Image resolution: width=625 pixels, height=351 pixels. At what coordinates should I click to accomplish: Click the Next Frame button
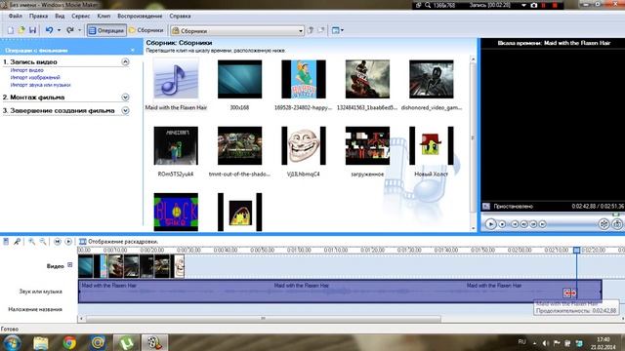click(533, 224)
